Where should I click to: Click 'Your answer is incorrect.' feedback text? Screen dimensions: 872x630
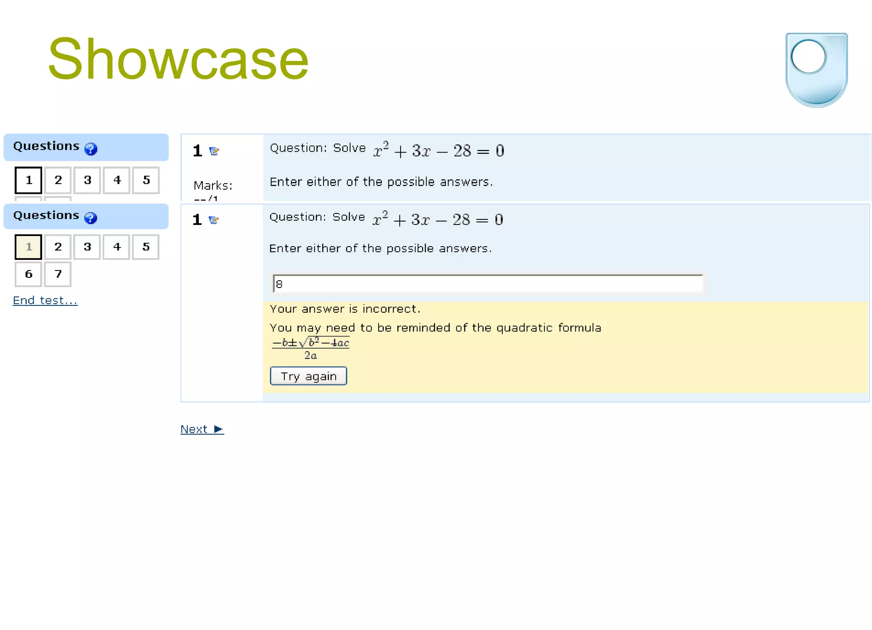[345, 309]
